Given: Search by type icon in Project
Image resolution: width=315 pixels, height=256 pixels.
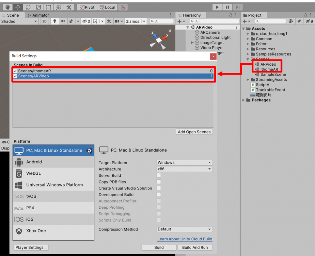Looking at the screenshot, I should point(291,21).
